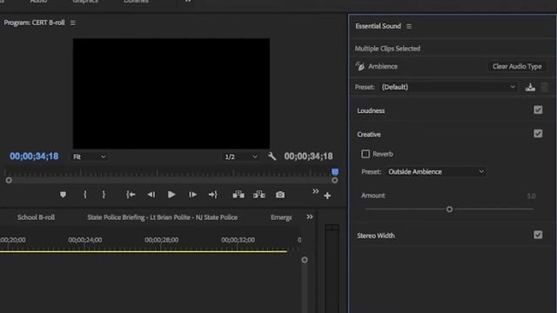Open the Program monitor panel menu
557x313 pixels.
pos(73,23)
